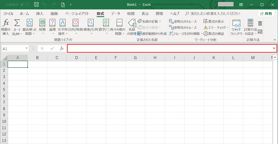Viewport: 278px width, 144px height.
Task: Click the sheet recalculation icon below calculator
Action: tap(260, 32)
